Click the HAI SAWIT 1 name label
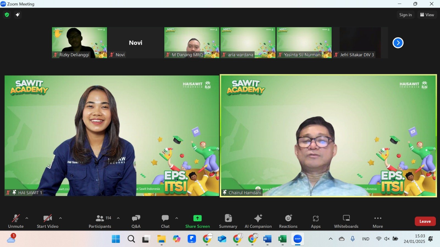 pyautogui.click(x=30, y=193)
